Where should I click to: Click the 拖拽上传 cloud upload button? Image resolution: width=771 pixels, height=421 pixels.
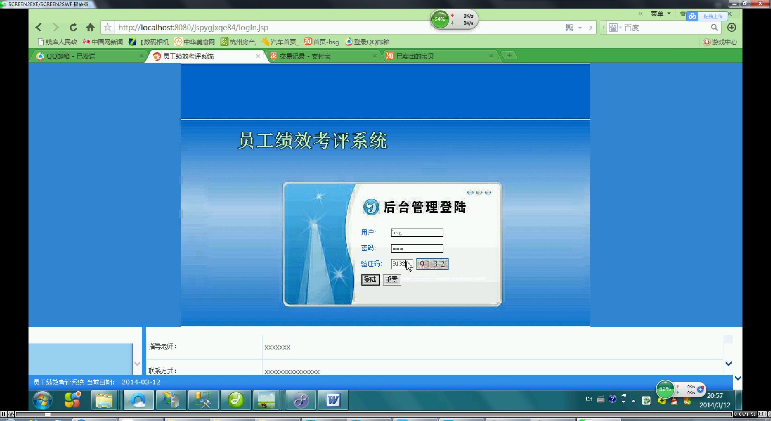click(707, 16)
